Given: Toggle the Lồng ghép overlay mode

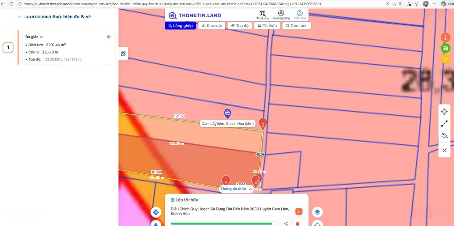Looking at the screenshot, I should coord(180,26).
